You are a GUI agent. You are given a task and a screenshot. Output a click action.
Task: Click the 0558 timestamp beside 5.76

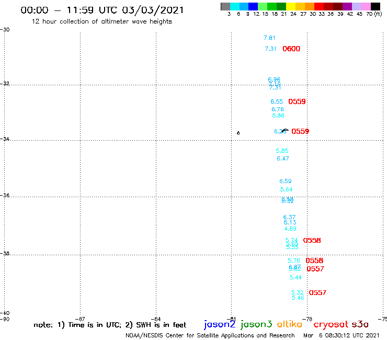pyautogui.click(x=314, y=260)
